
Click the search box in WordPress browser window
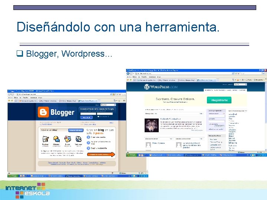click(251, 73)
